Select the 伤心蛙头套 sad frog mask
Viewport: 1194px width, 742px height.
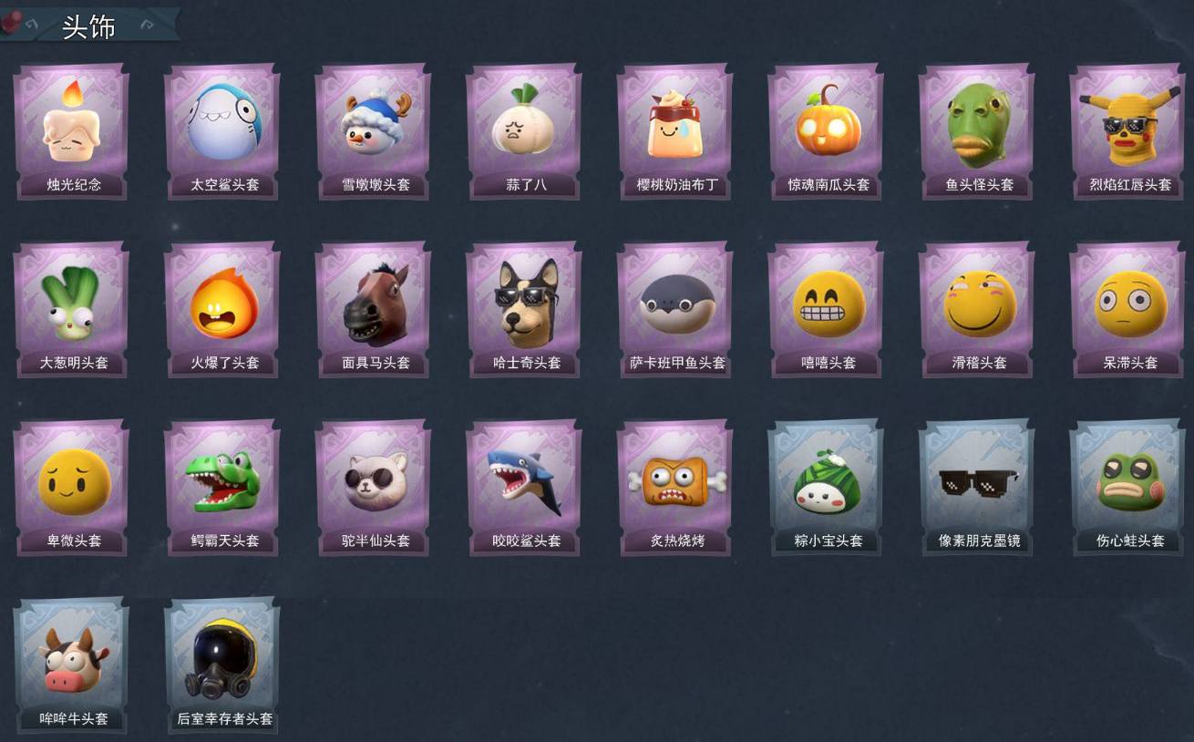coord(1128,488)
